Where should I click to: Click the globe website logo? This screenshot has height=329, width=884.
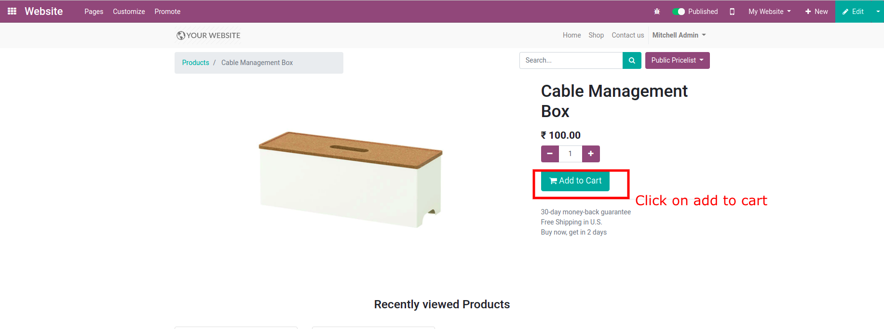(181, 35)
